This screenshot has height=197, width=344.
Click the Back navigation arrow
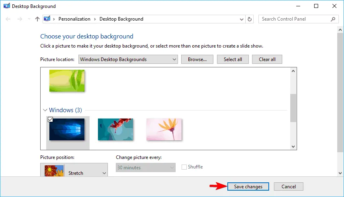(x=9, y=19)
